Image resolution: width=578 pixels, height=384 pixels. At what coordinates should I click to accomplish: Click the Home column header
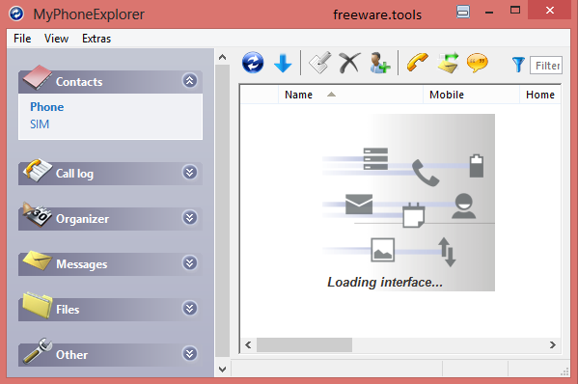pos(540,95)
